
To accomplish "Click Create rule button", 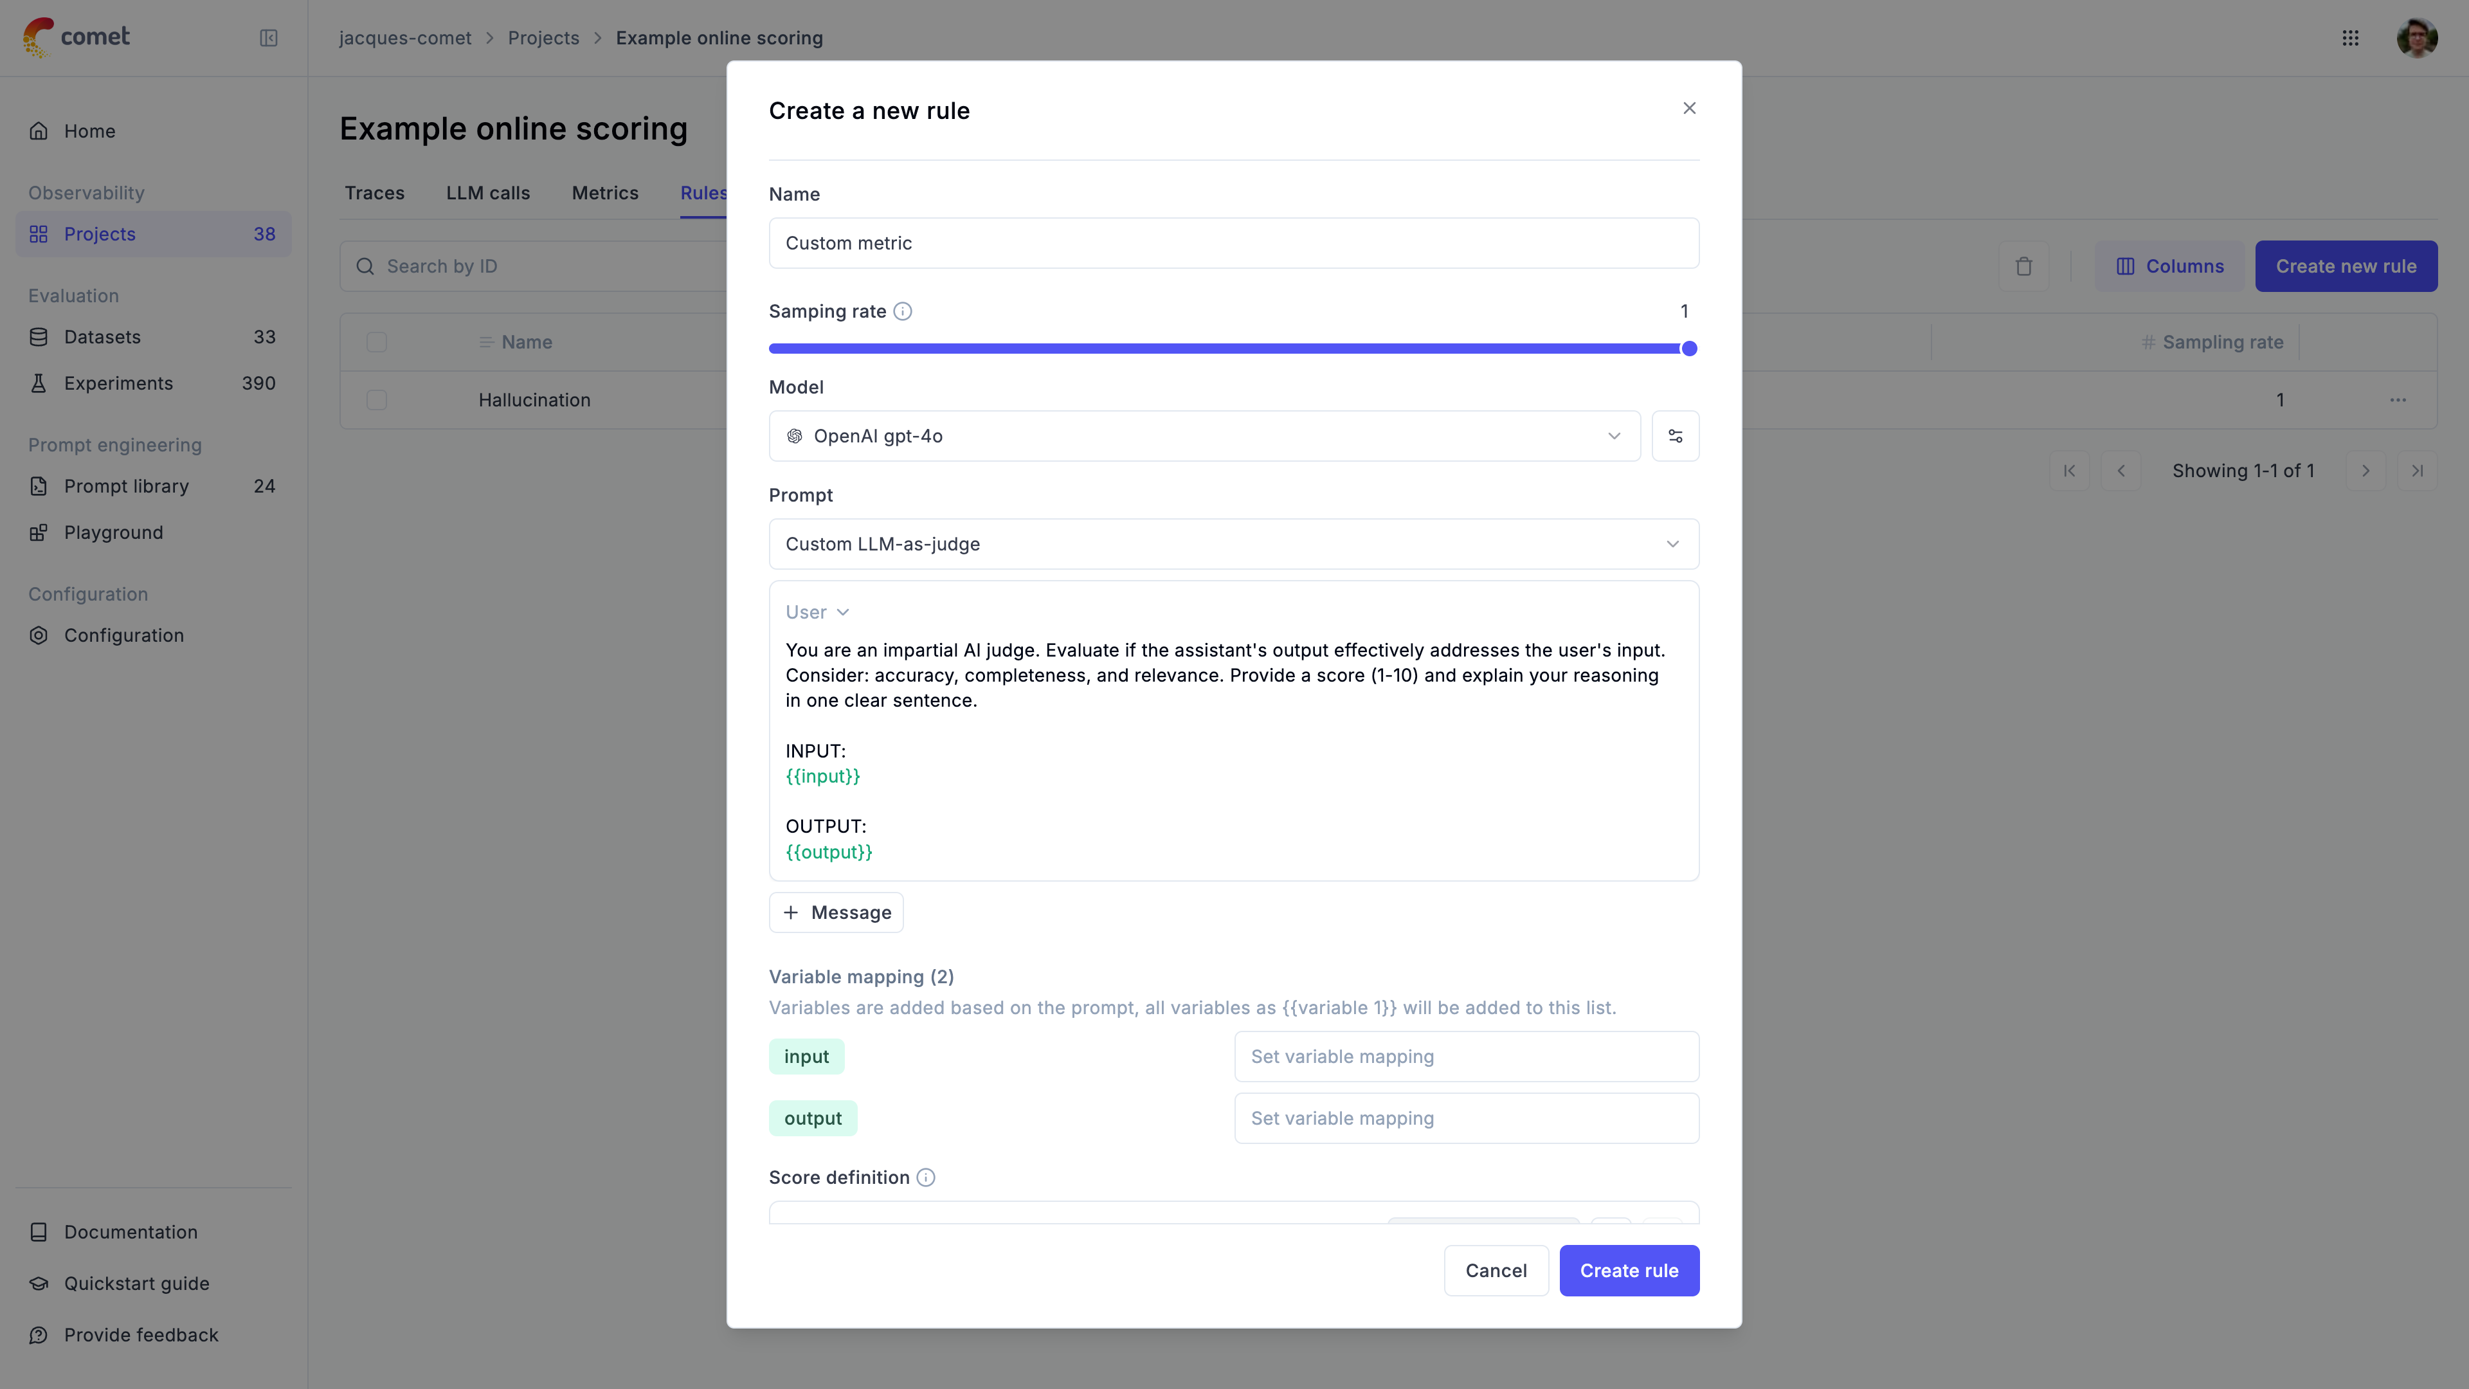I will [1628, 1270].
